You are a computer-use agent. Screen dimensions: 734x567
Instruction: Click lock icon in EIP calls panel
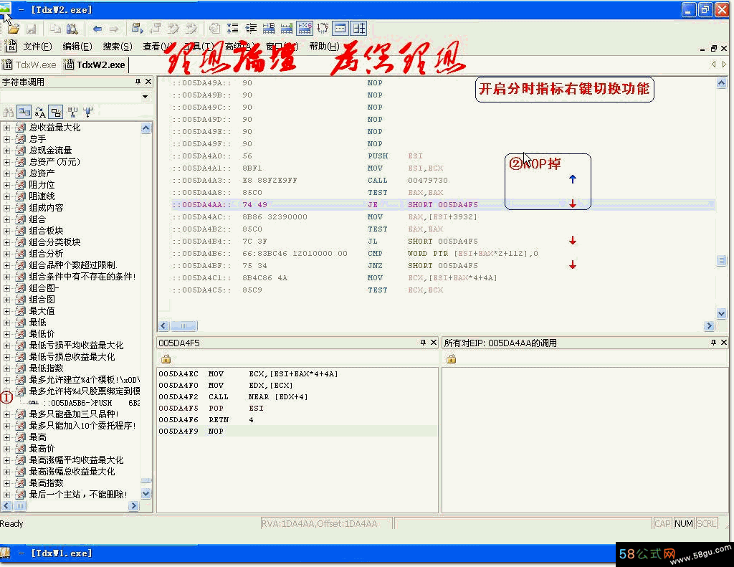[452, 359]
